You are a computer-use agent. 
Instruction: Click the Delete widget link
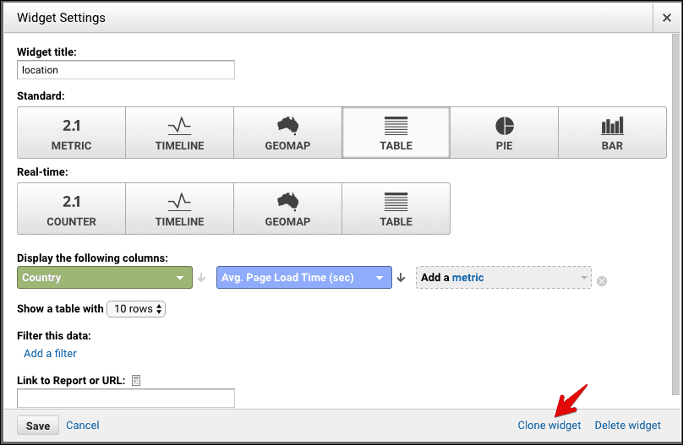click(x=627, y=426)
